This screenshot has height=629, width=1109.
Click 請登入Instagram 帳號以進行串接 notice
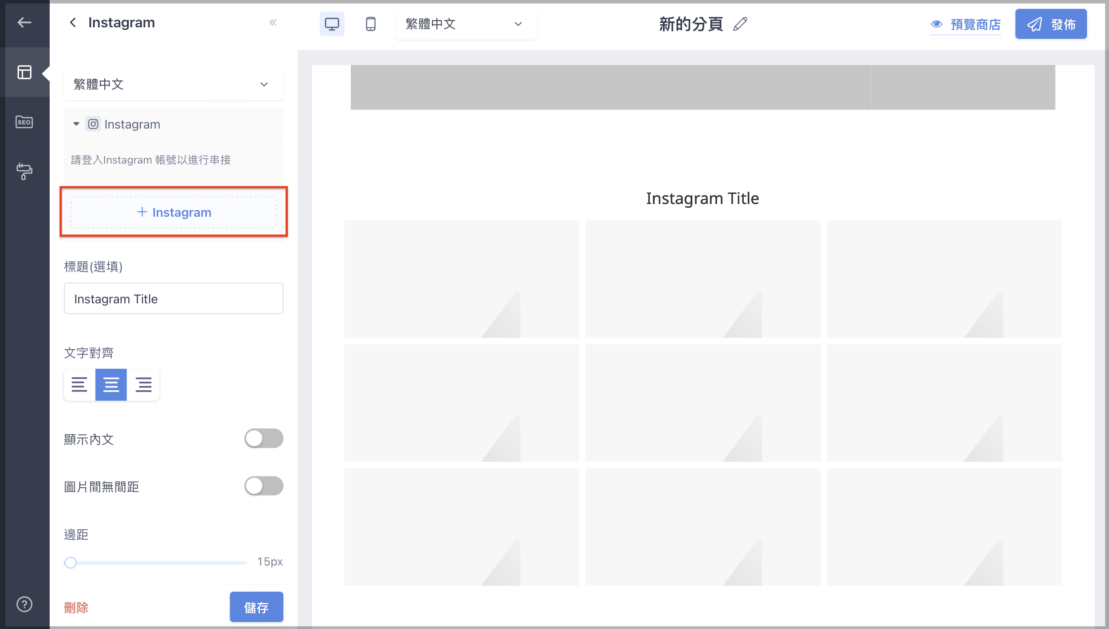pos(151,160)
